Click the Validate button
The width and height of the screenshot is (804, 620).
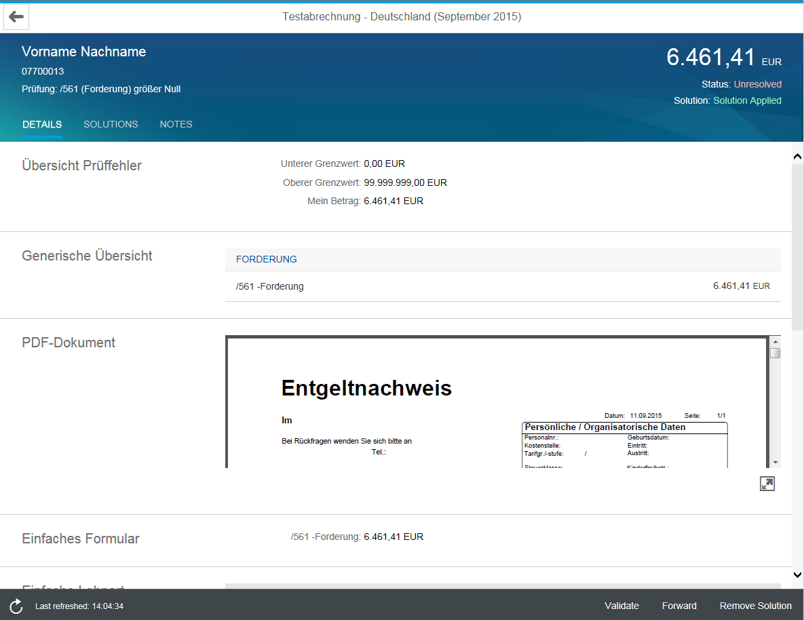click(x=621, y=606)
